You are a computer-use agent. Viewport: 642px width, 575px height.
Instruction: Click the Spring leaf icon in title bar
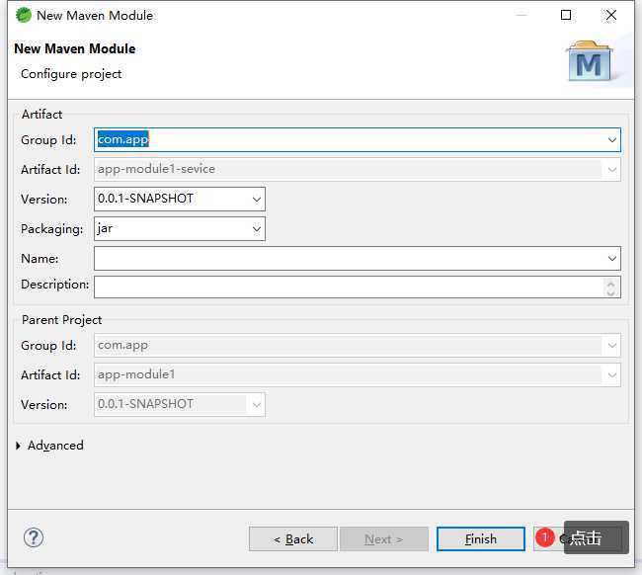coord(24,15)
